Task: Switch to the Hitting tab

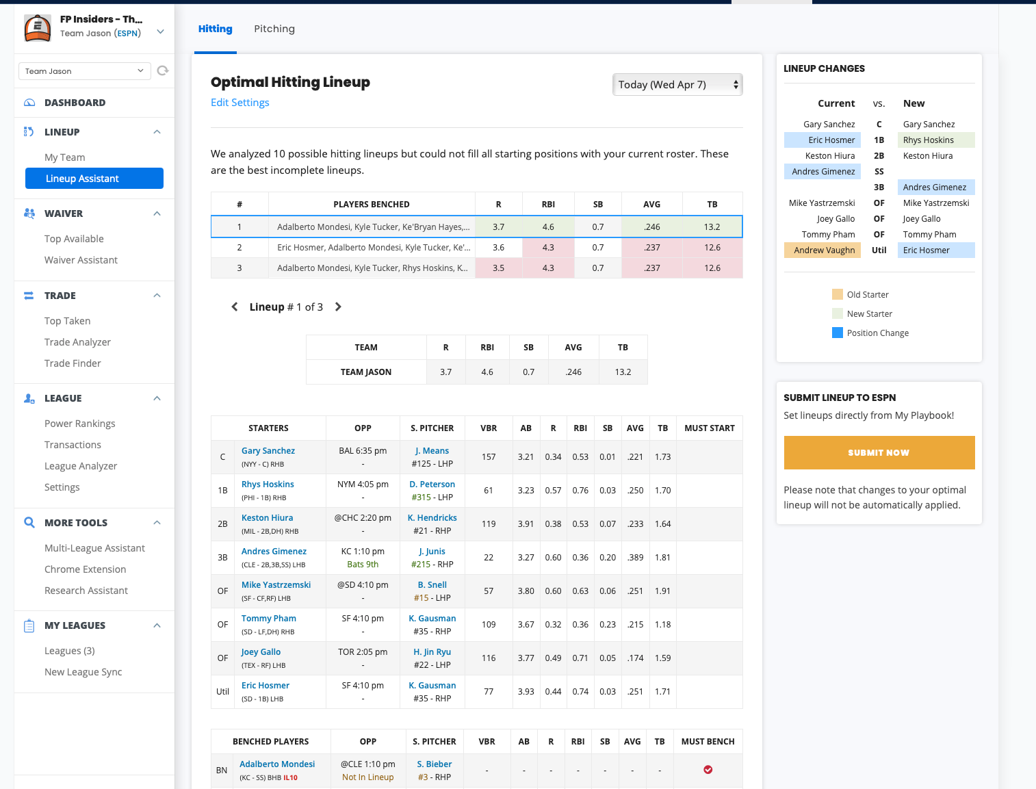Action: point(216,29)
